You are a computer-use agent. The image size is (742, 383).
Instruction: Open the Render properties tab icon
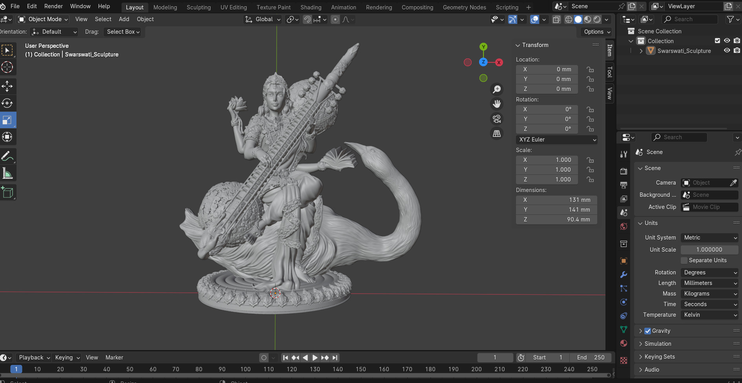pyautogui.click(x=623, y=171)
